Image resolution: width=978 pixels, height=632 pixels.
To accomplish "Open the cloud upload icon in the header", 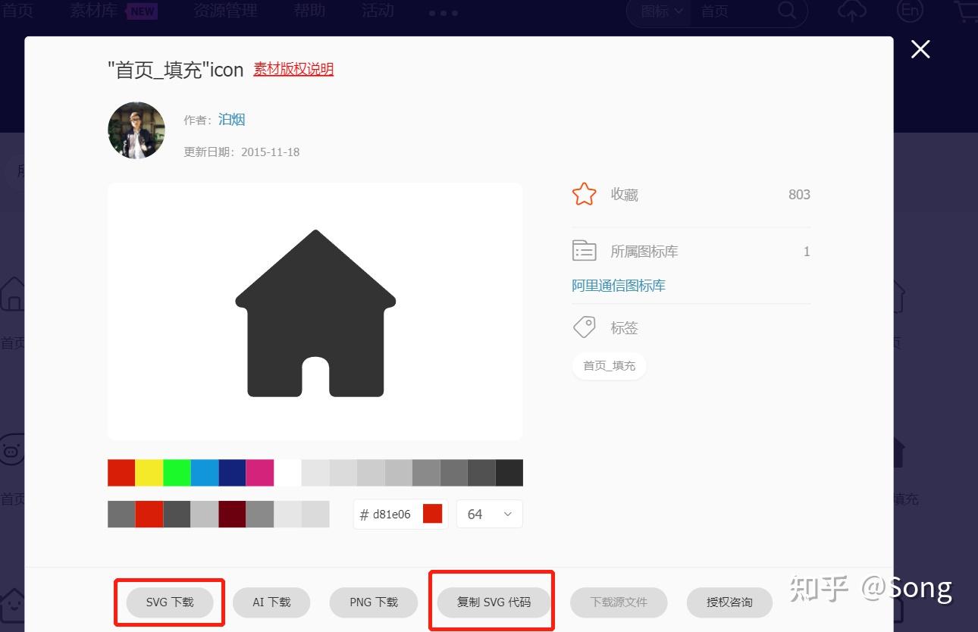I will [x=851, y=11].
